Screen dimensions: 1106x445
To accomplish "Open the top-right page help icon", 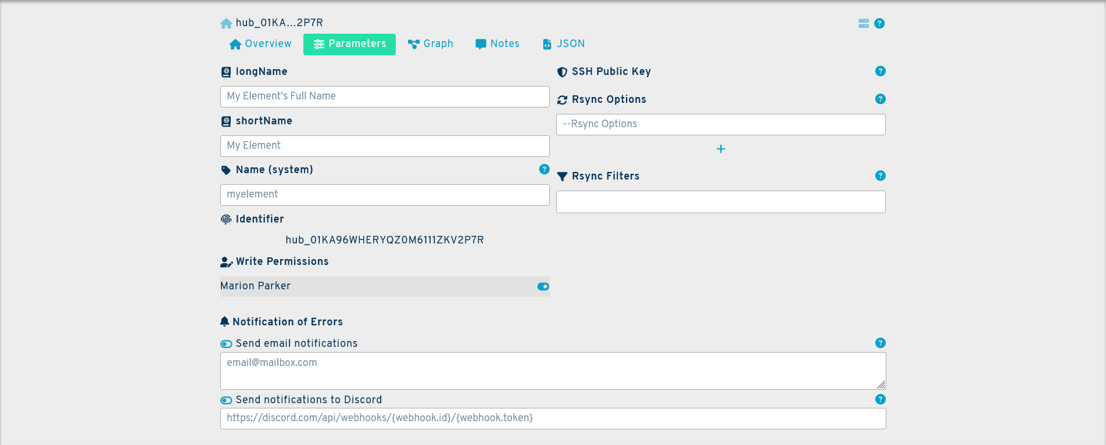I will point(879,23).
